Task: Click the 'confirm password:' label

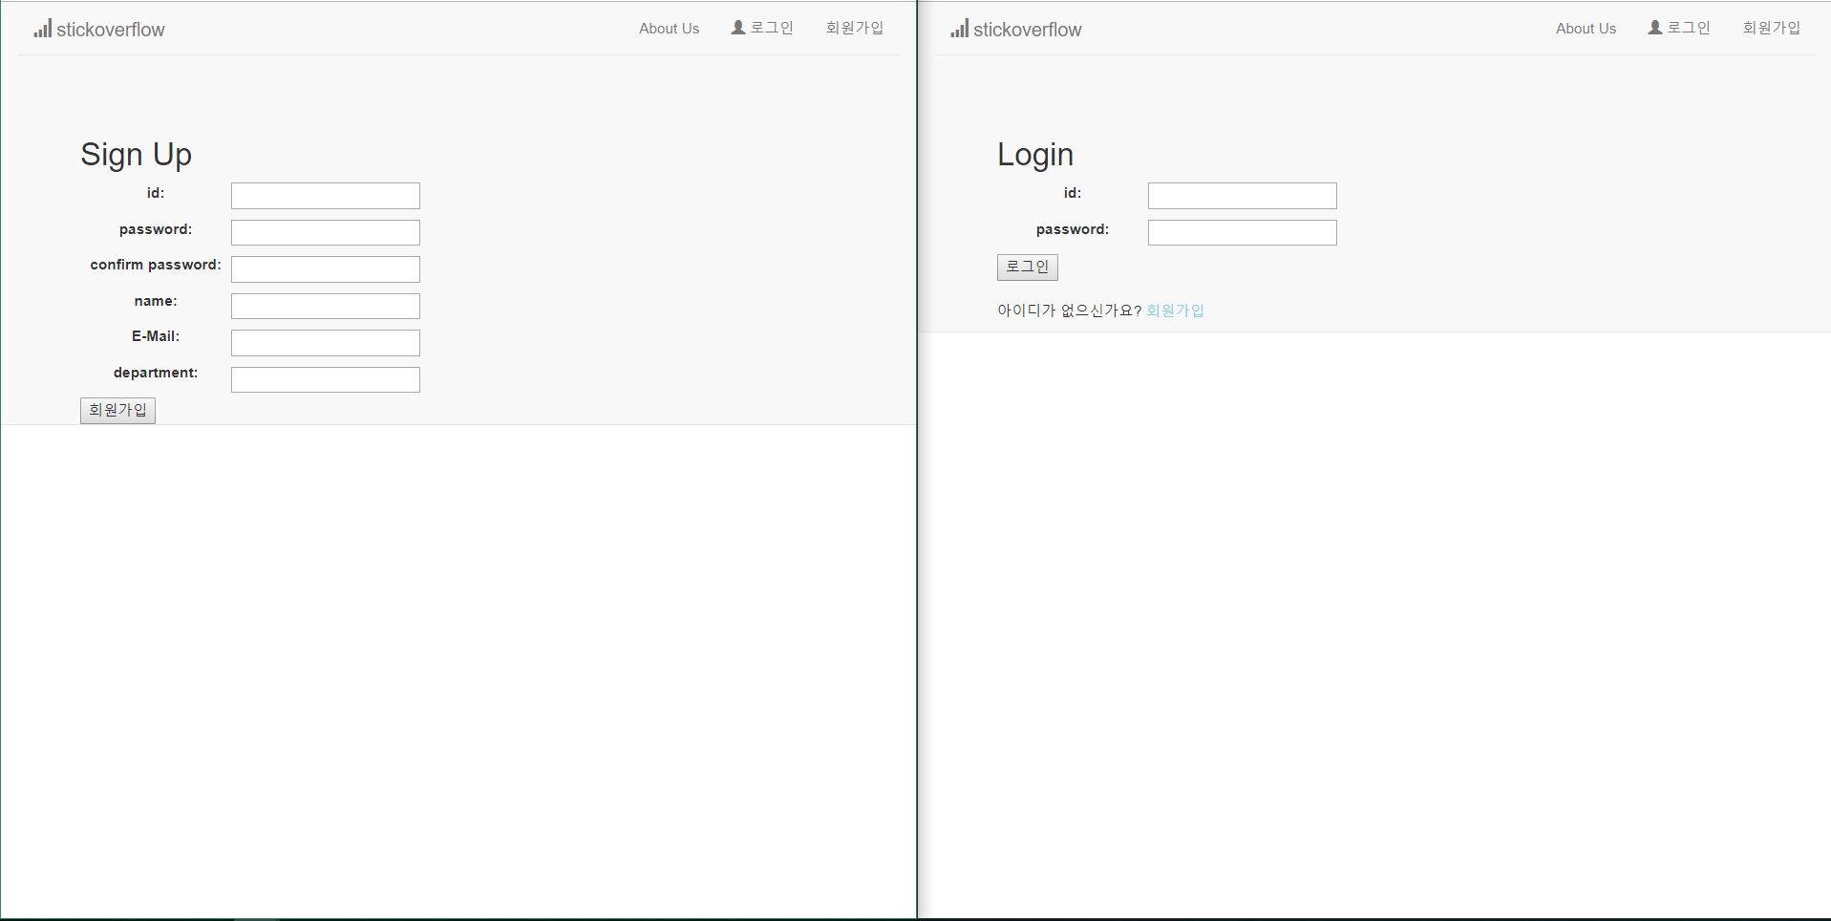Action: coord(156,265)
